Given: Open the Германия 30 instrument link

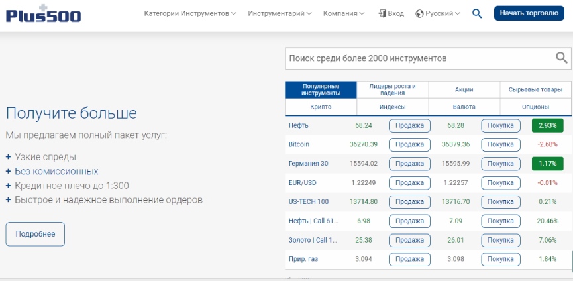Looking at the screenshot, I should tap(308, 164).
